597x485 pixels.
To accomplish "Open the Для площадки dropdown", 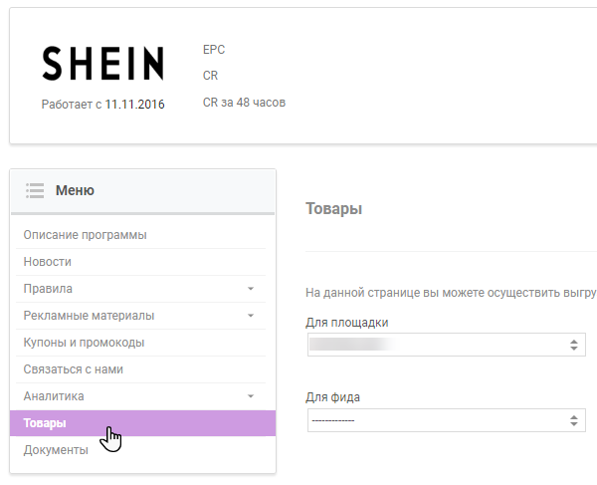I will (446, 345).
